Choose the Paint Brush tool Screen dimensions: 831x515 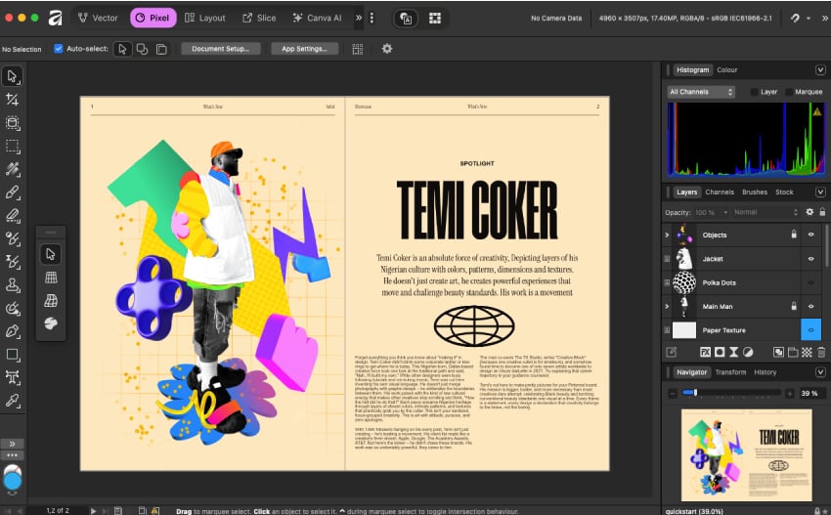13,193
